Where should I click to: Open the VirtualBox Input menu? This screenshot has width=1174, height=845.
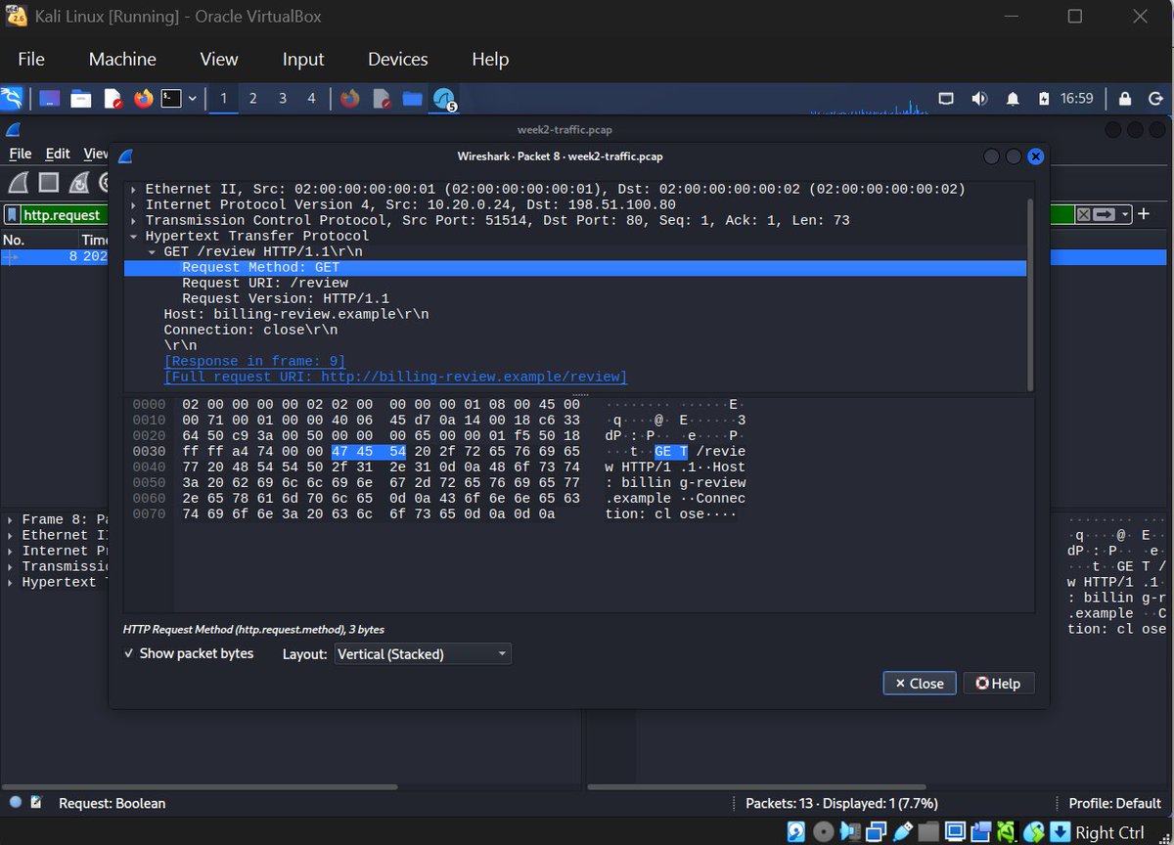[303, 60]
